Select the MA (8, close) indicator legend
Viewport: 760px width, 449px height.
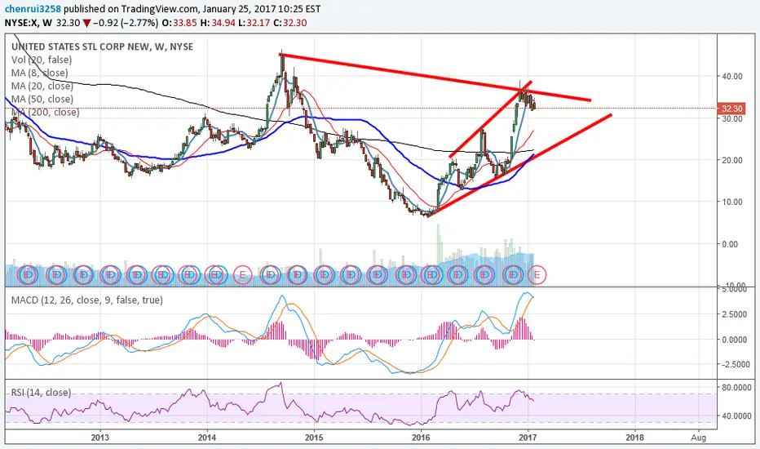(40, 73)
